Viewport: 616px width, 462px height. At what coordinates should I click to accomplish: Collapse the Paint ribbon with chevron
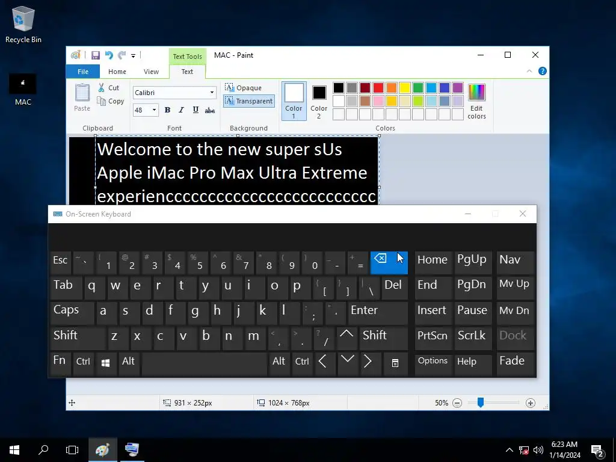click(x=529, y=71)
